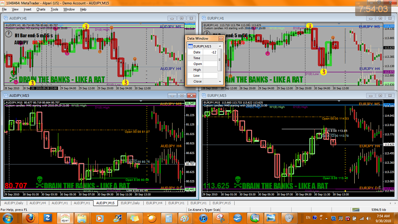The width and height of the screenshot is (398, 224).
Task: Open the Charts menu
Action: coord(40,9)
